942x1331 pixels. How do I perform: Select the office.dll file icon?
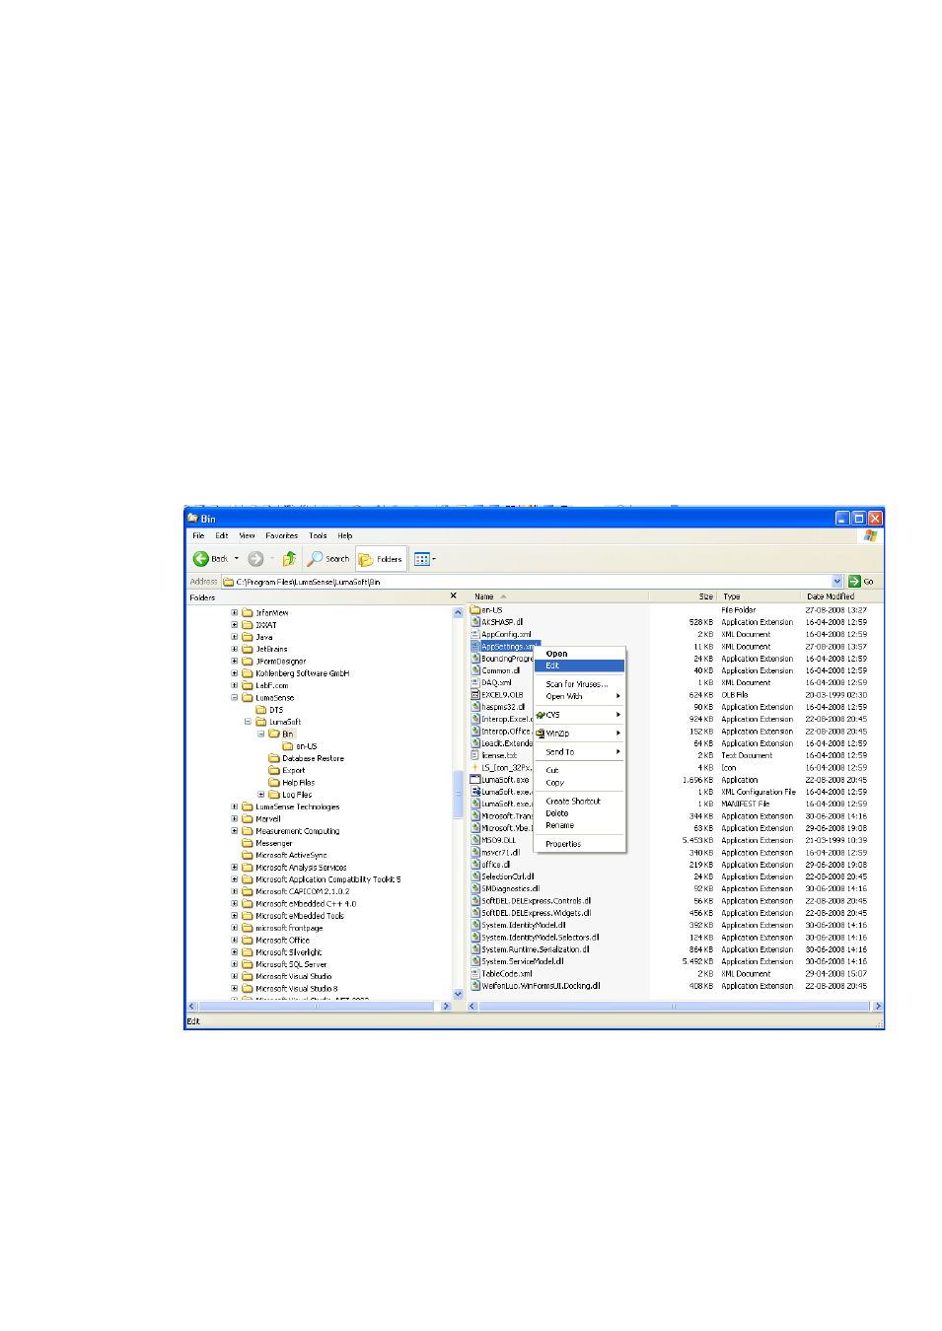pyautogui.click(x=475, y=865)
